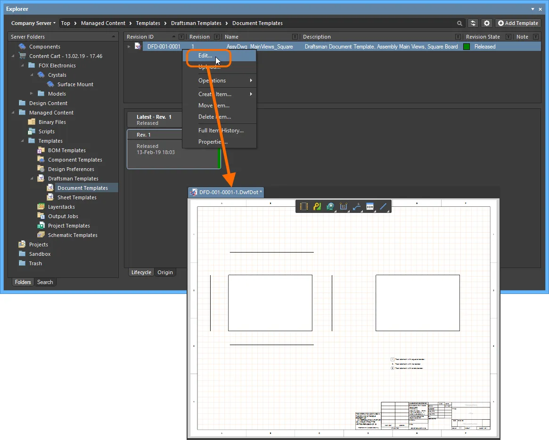The image size is (549, 440).
Task: Toggle the Revision State column filter
Action: [x=508, y=37]
